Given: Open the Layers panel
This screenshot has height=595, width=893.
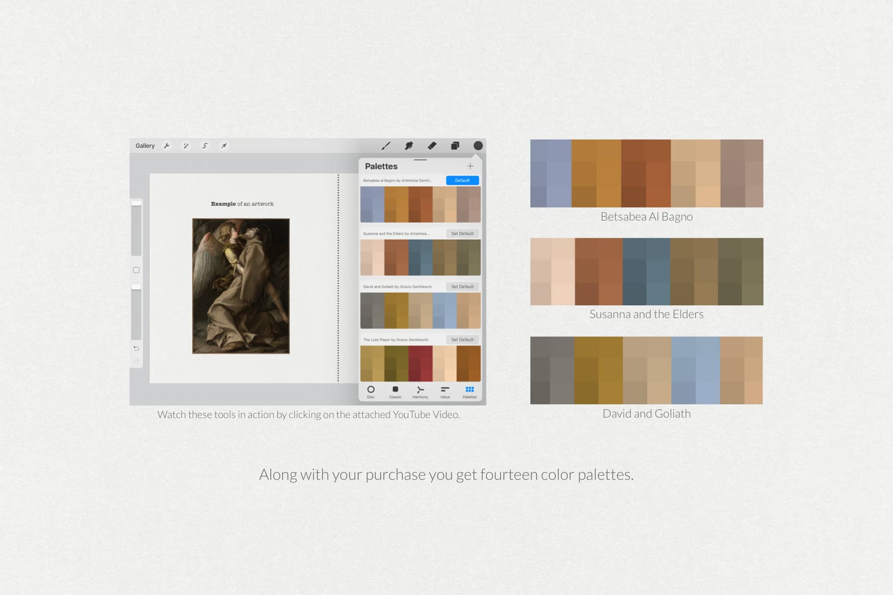Looking at the screenshot, I should (454, 145).
